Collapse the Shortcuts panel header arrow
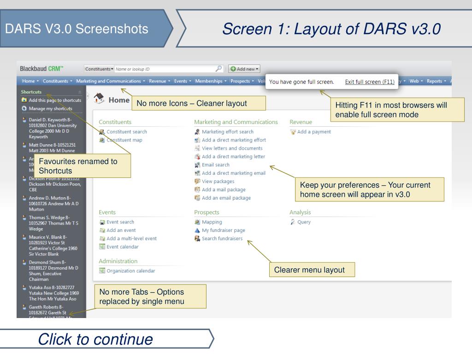Viewport: 472px width, 354px height. click(80, 92)
